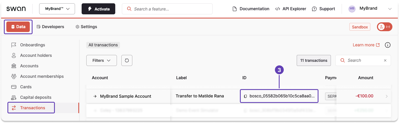The image size is (399, 125).
Task: Expand the MyBrand account menu chevron
Action: pos(390,9)
